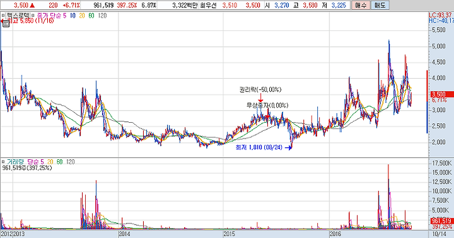The width and height of the screenshot is (454, 238).
Task: Click the 거래량 volume indicator label
Action: (15, 162)
